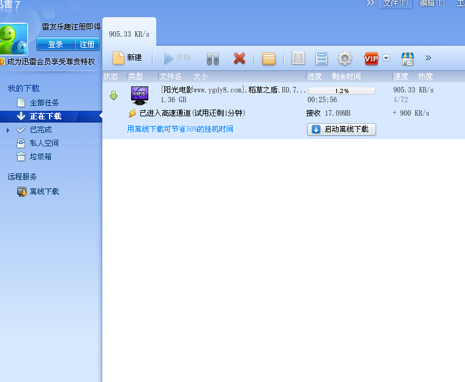Click the 接收 17.09MB received text

coord(328,113)
